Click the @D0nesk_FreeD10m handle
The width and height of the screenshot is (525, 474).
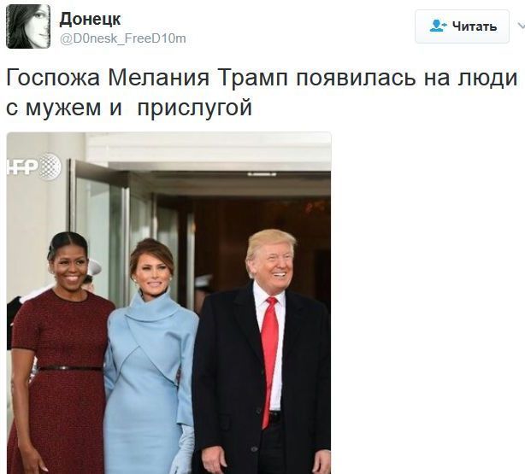pos(123,38)
